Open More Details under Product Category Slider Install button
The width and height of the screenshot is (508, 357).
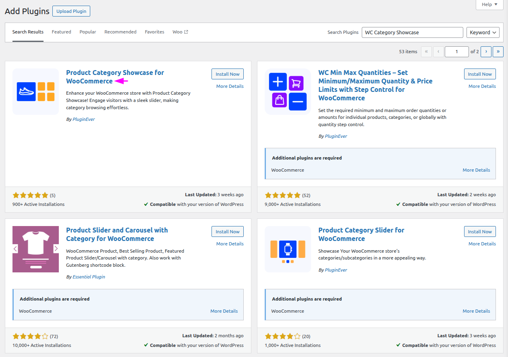(482, 244)
